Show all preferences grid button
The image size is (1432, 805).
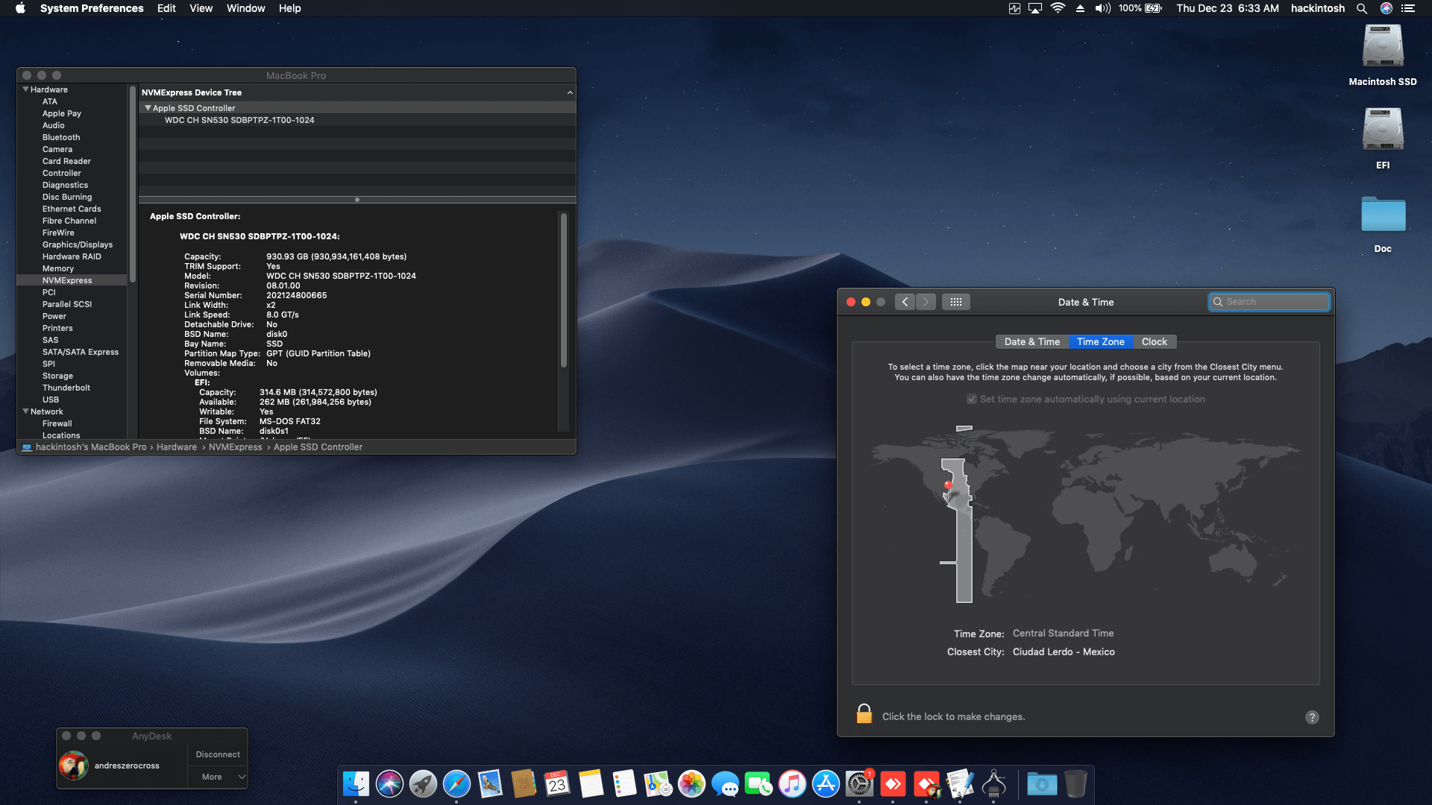pos(955,302)
